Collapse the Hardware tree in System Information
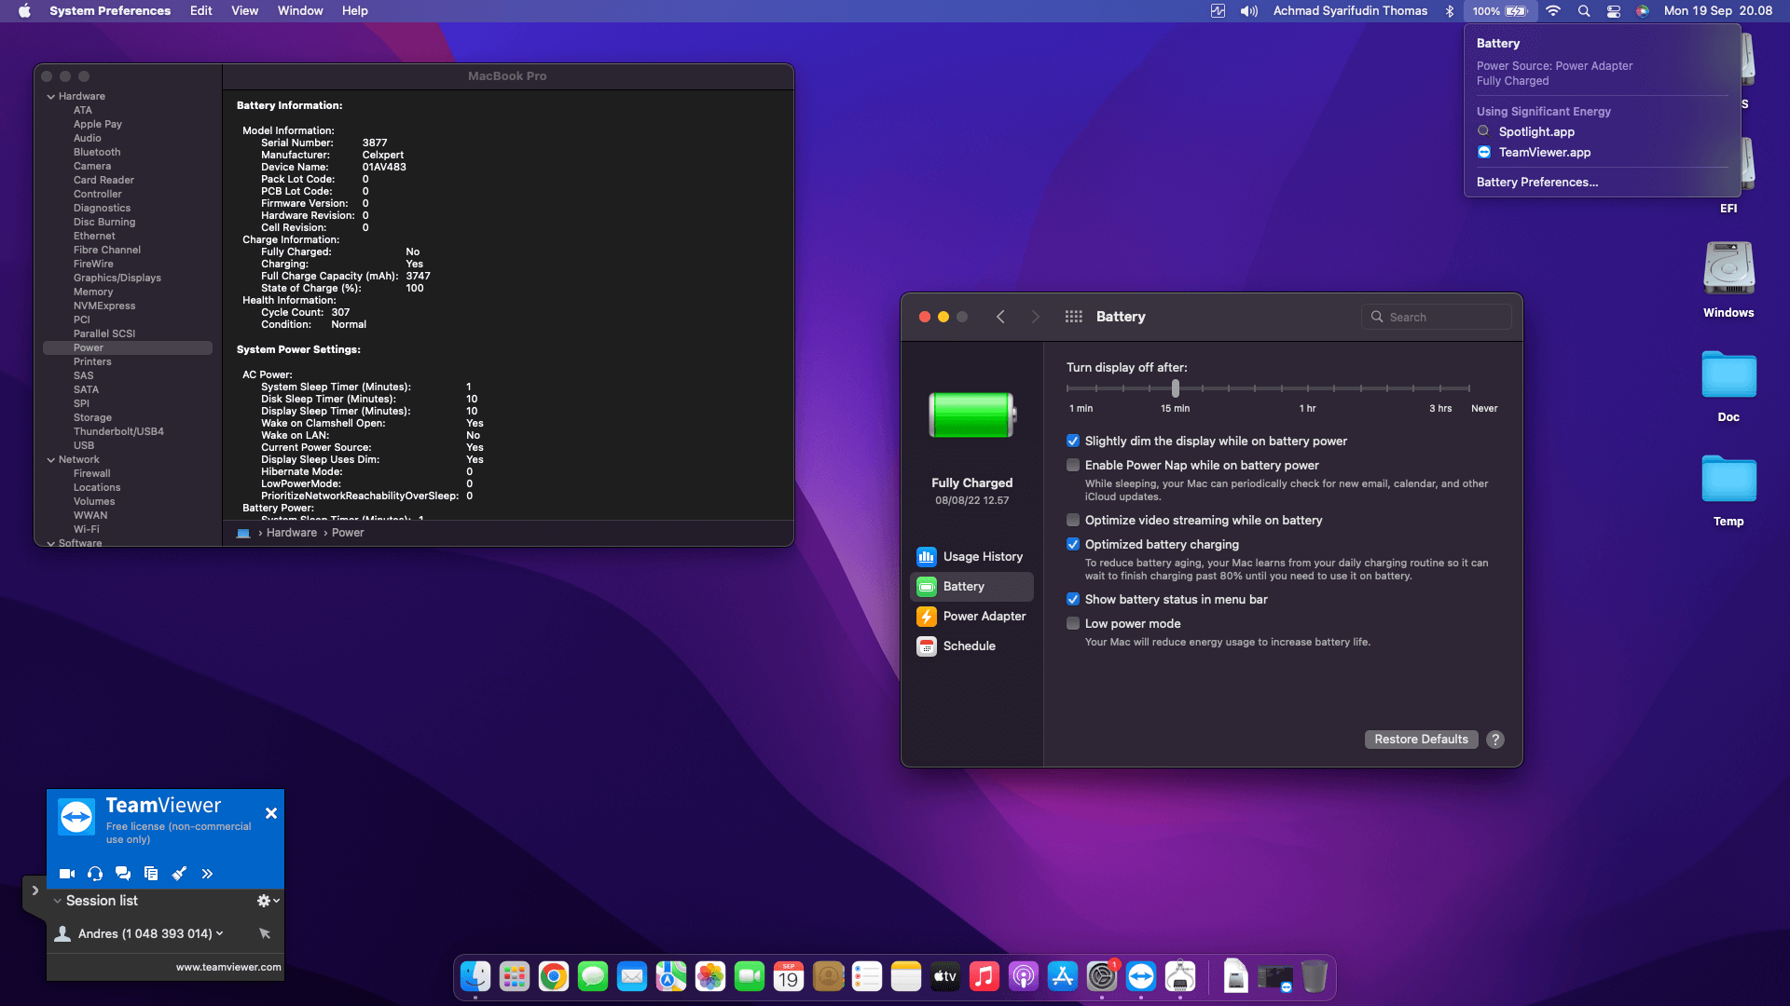Viewport: 1790px width, 1006px height. tap(50, 96)
